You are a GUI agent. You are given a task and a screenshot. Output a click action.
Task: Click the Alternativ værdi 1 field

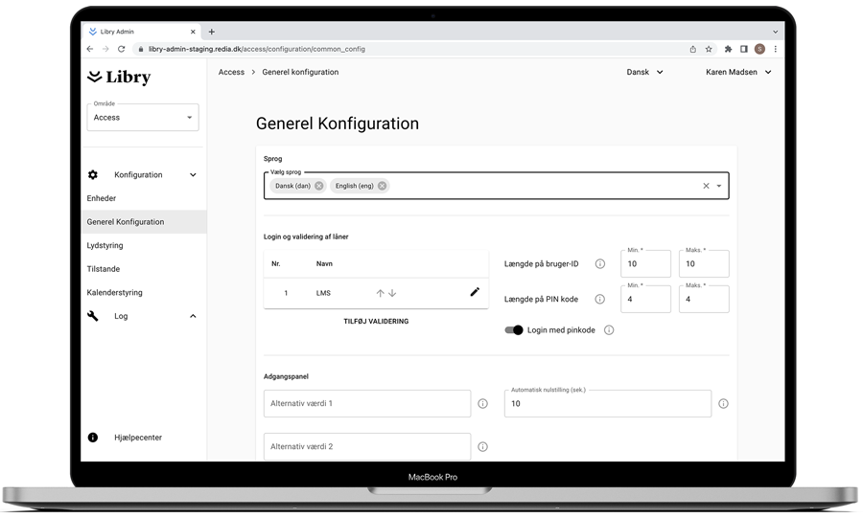pyautogui.click(x=367, y=404)
